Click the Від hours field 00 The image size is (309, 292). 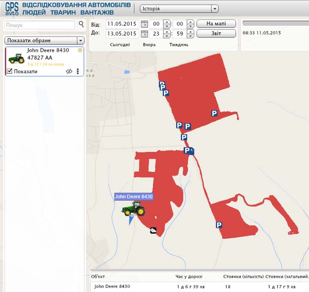click(156, 24)
